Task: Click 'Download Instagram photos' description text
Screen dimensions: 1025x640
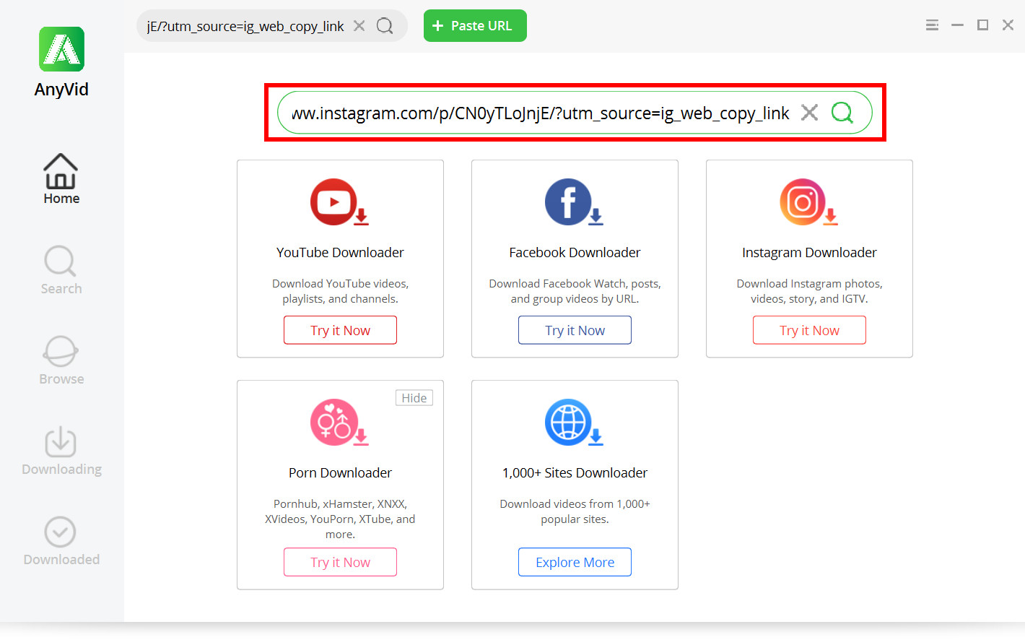Action: [x=809, y=291]
